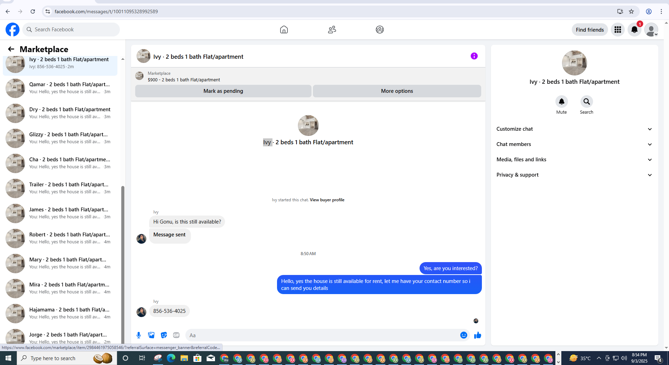Open the Facebook menu grid icon

618,30
